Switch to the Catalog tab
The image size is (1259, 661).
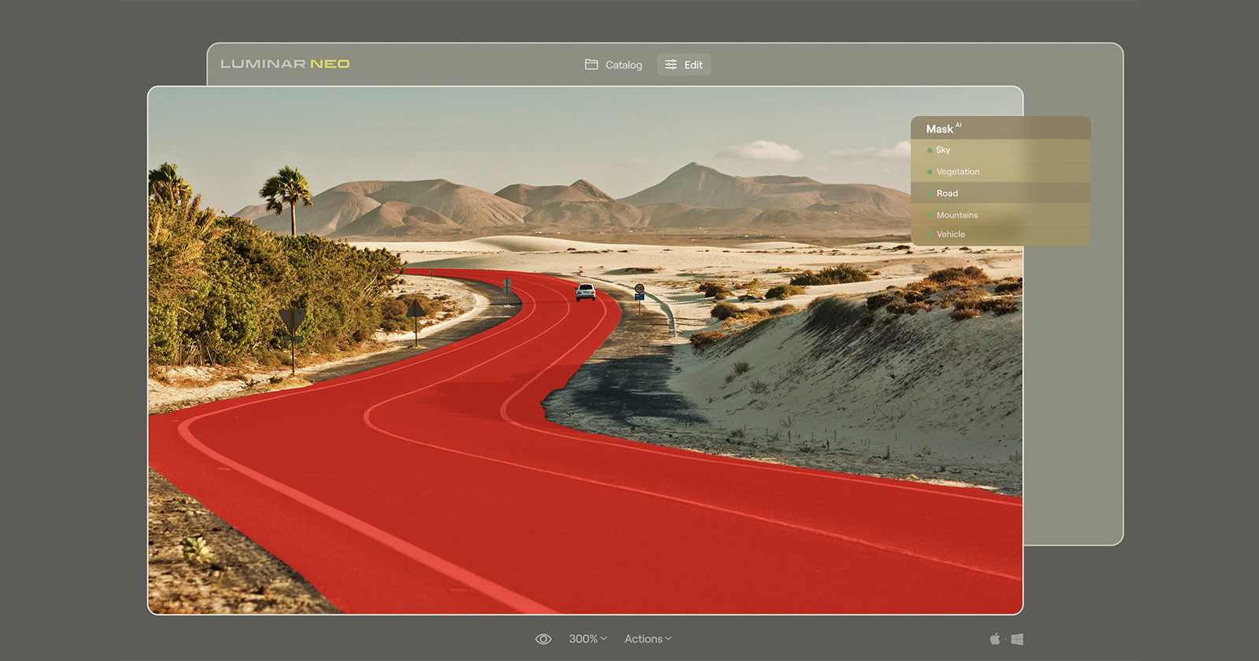coord(614,65)
